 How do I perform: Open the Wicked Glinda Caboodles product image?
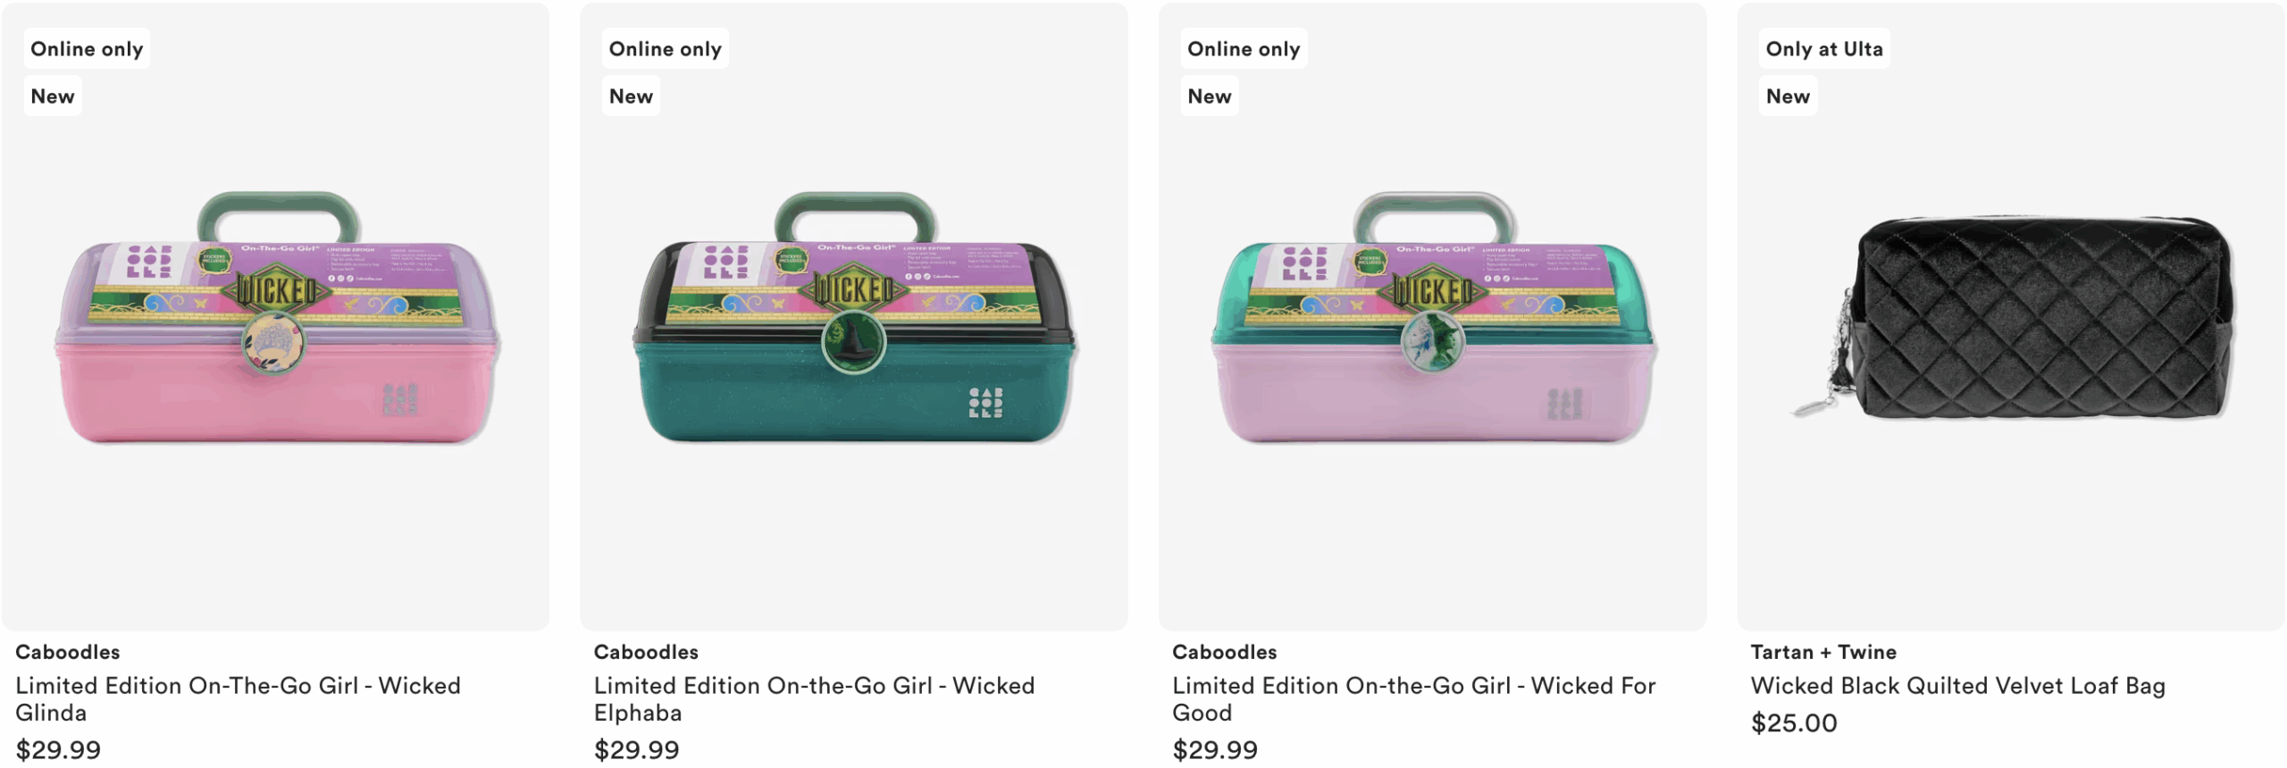tap(277, 319)
